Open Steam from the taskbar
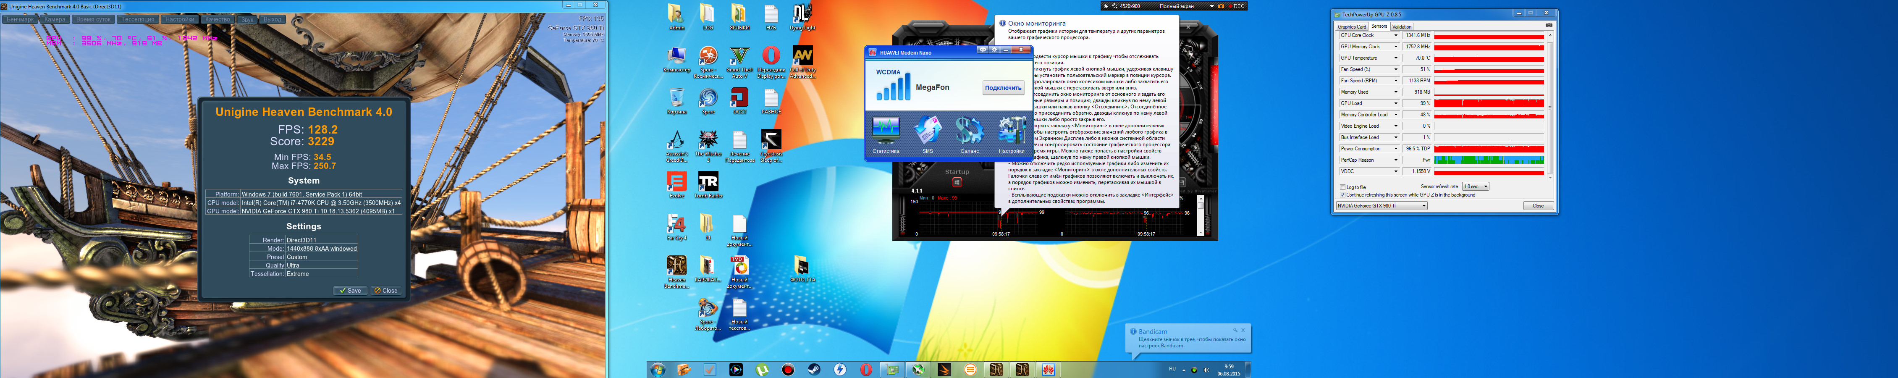 [x=814, y=370]
